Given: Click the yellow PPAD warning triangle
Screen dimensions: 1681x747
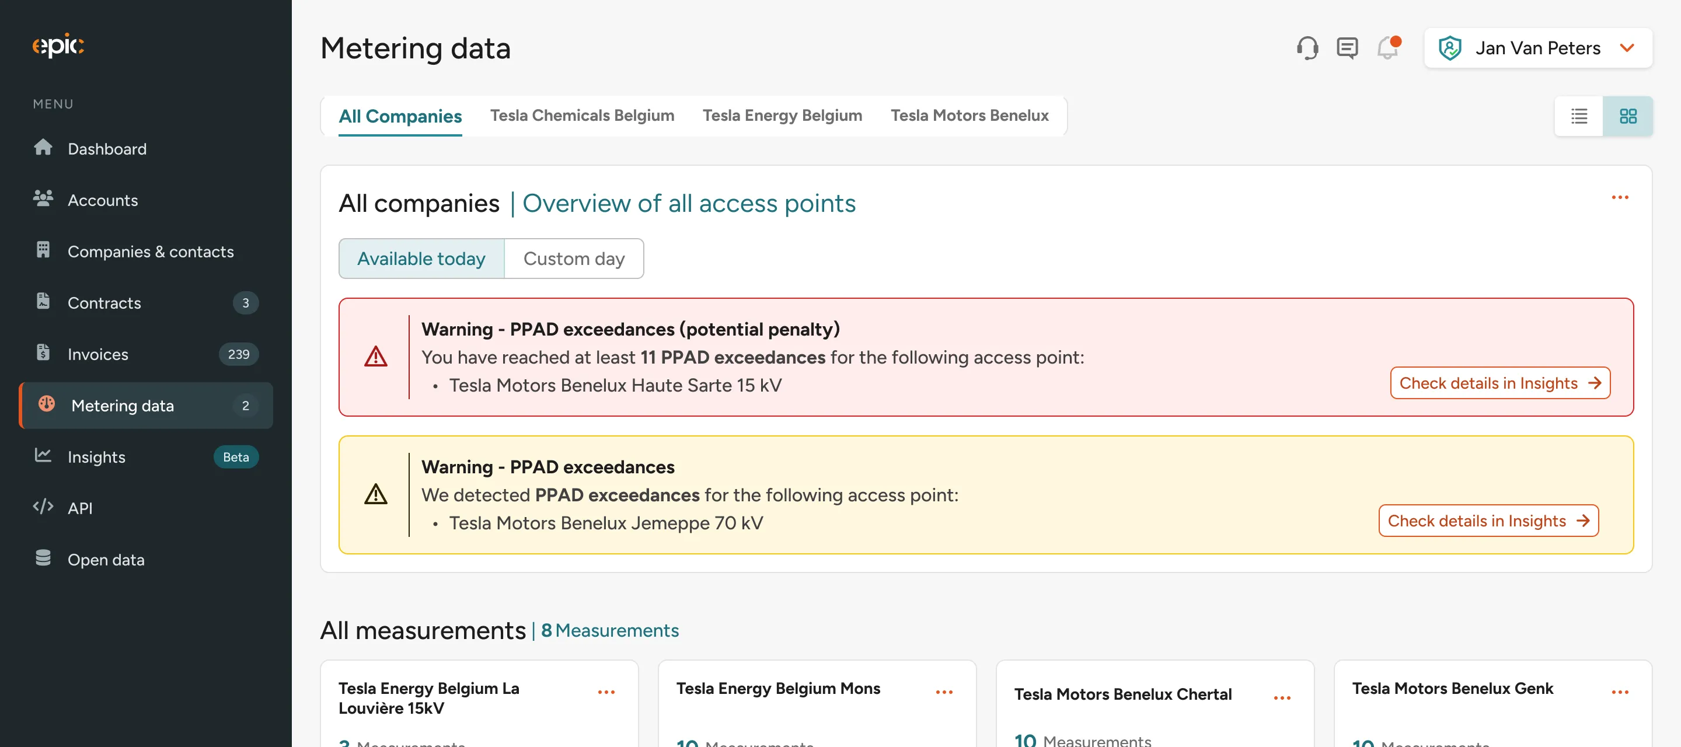Looking at the screenshot, I should pos(375,494).
